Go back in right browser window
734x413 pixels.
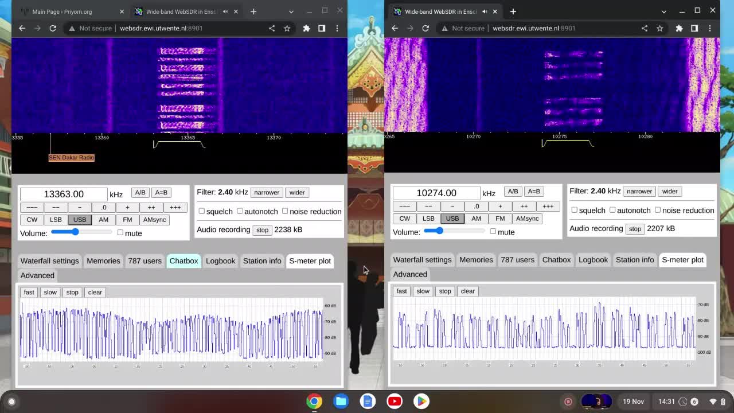395,28
